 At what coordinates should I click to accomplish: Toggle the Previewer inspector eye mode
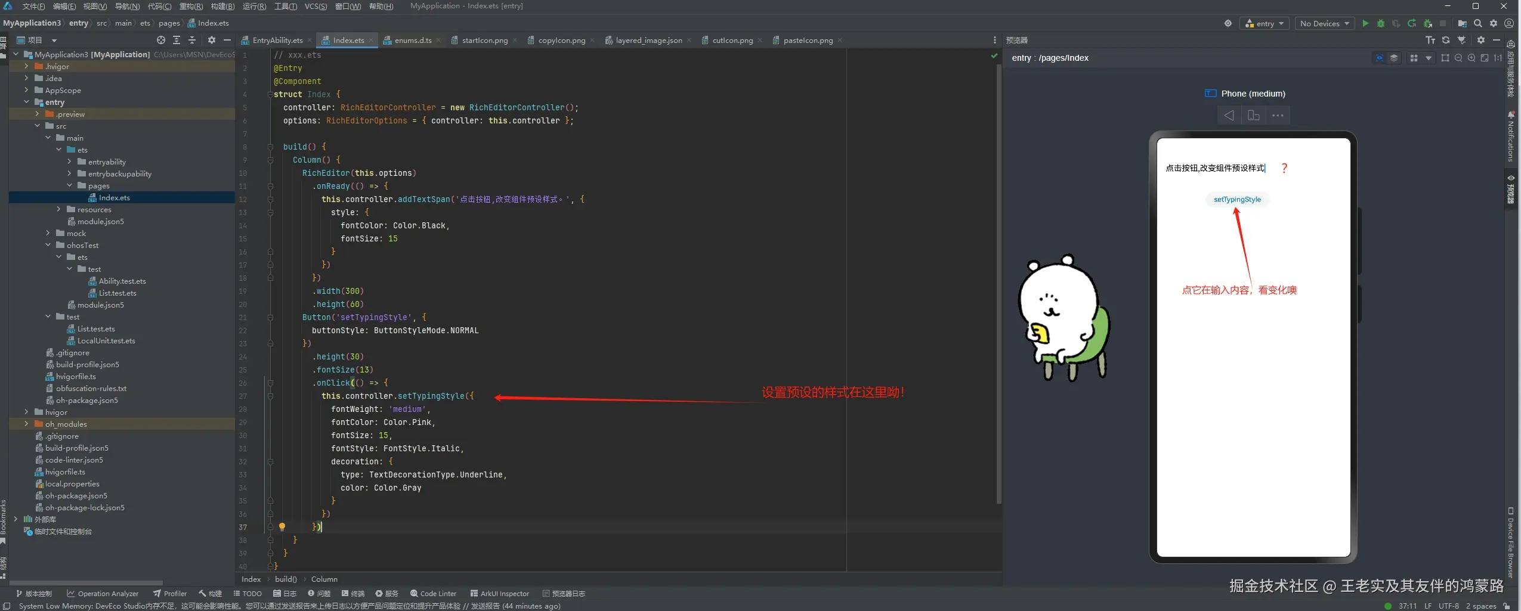[x=1380, y=58]
